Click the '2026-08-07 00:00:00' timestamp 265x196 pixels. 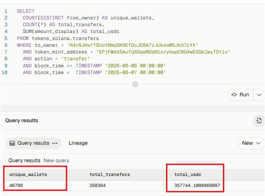[x=135, y=73]
